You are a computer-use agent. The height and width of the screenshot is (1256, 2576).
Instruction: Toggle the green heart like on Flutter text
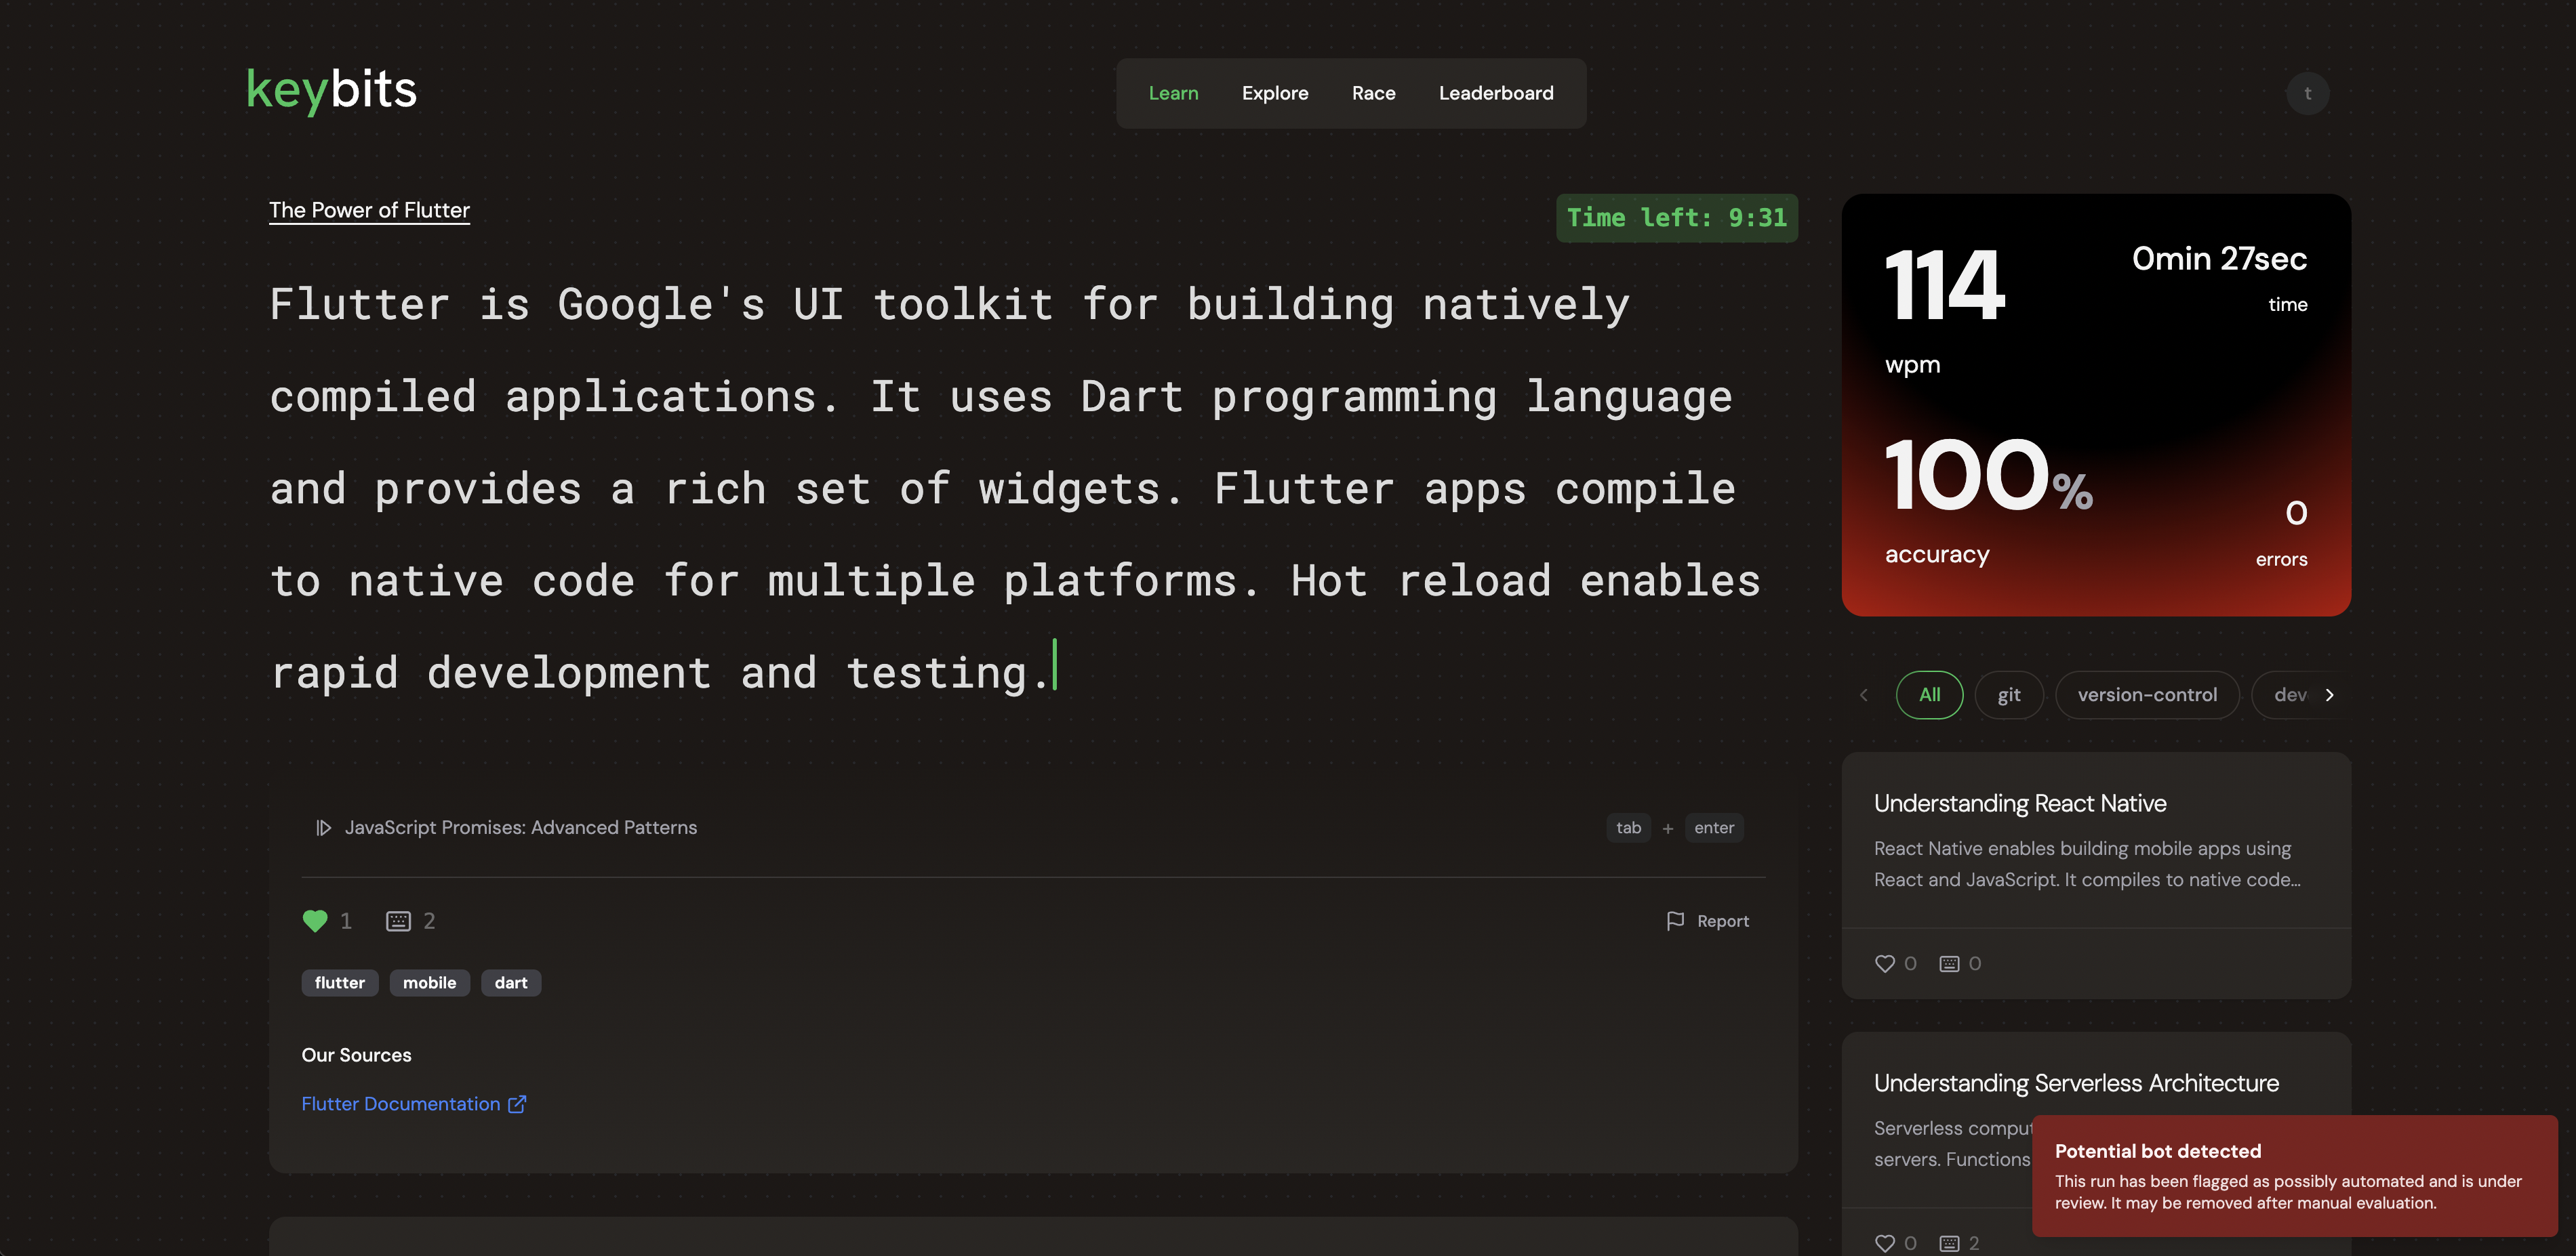pyautogui.click(x=315, y=920)
